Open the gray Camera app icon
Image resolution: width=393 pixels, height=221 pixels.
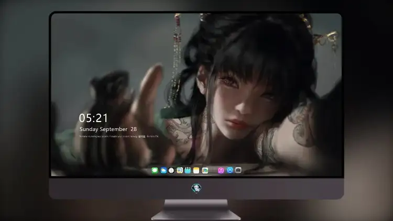click(x=238, y=170)
